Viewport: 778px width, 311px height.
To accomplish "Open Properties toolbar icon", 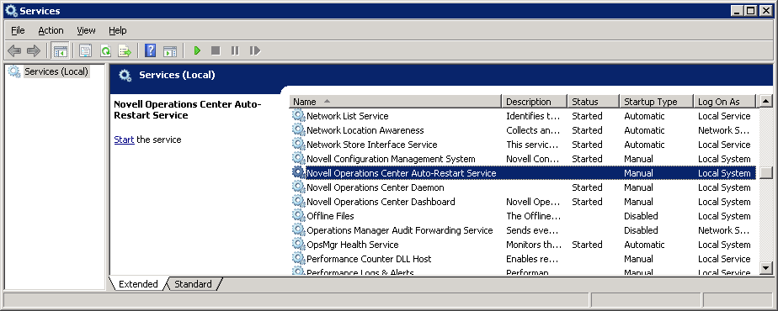I will (85, 50).
